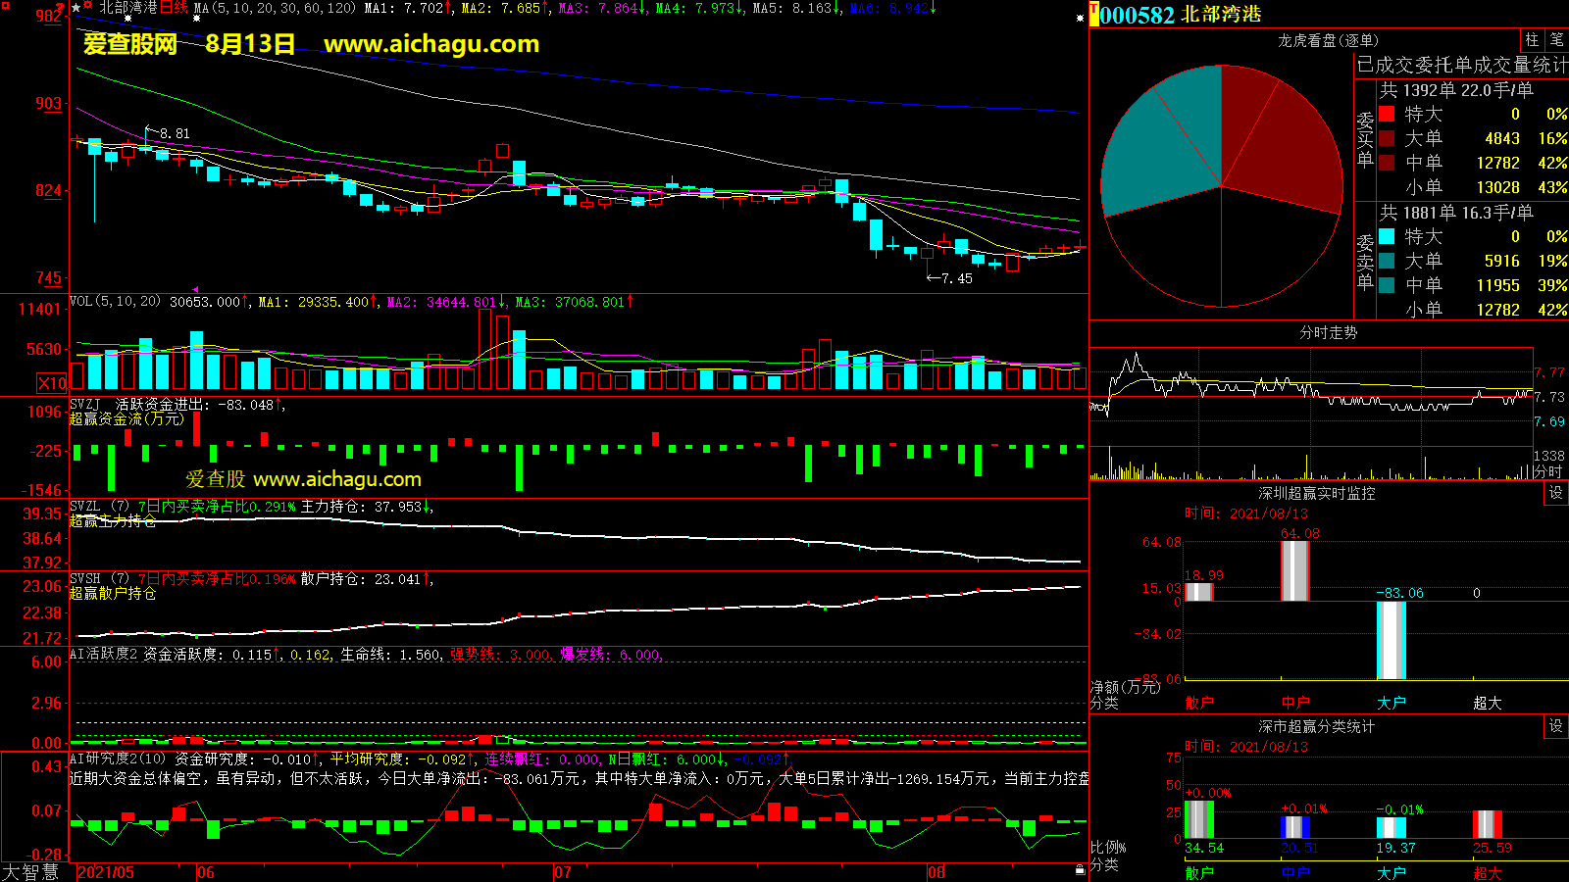Click the red 特大 buy-order color swatch
Viewport: 1569px width, 882px height.
point(1387,114)
